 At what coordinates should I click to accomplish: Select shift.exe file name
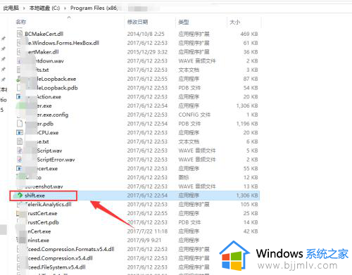click(34, 196)
